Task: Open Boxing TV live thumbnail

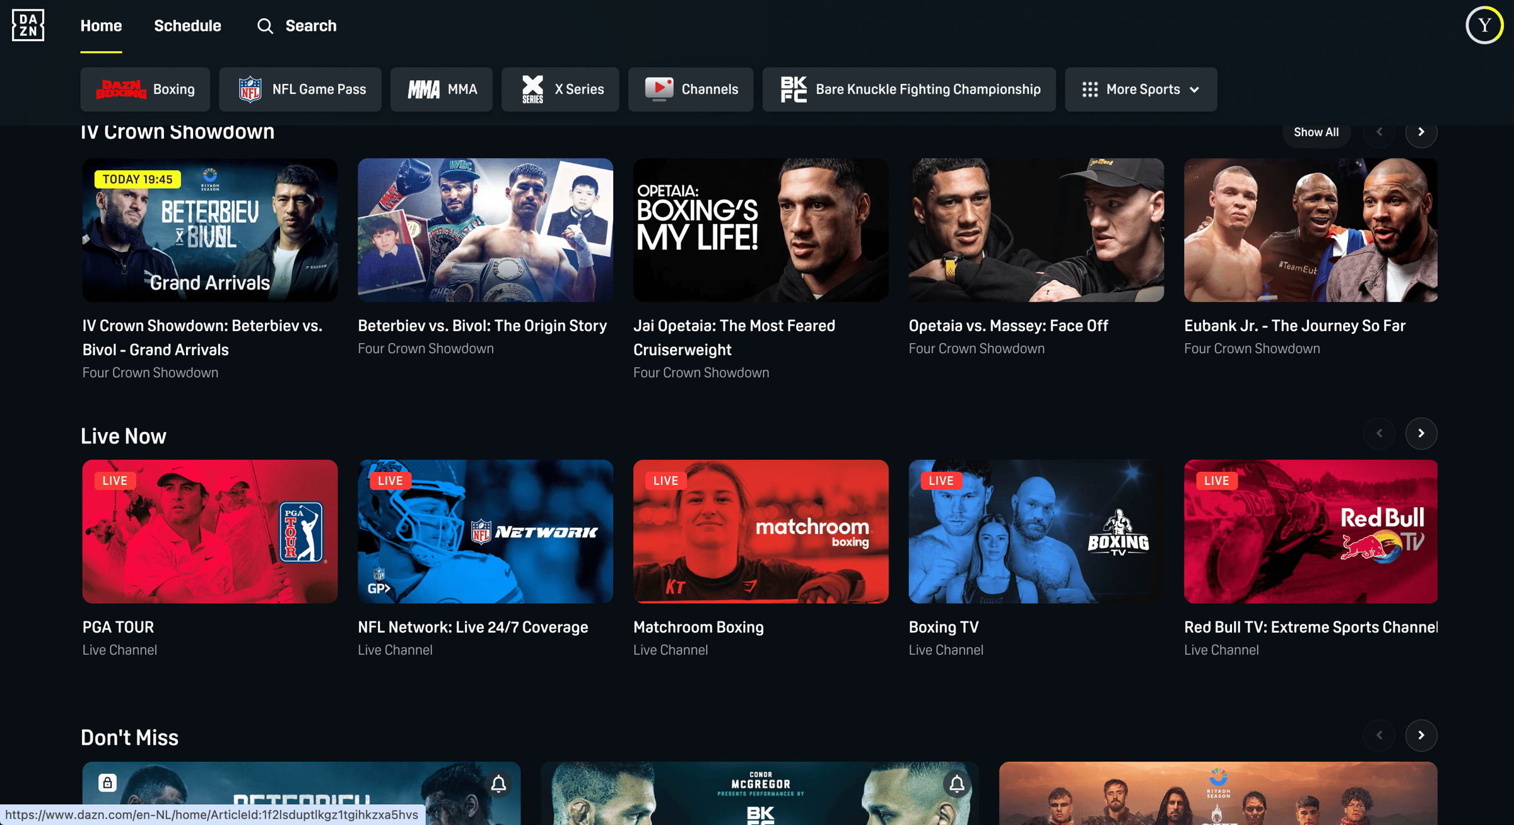Action: tap(1036, 531)
